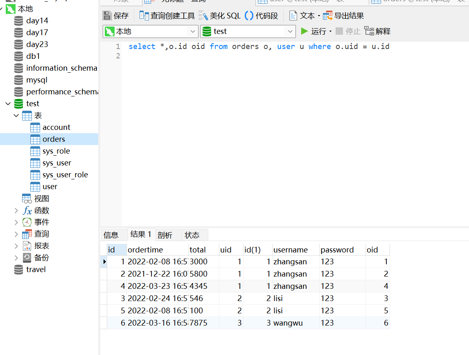Switch to the 结果 1 tab
469x355 pixels.
pos(141,234)
